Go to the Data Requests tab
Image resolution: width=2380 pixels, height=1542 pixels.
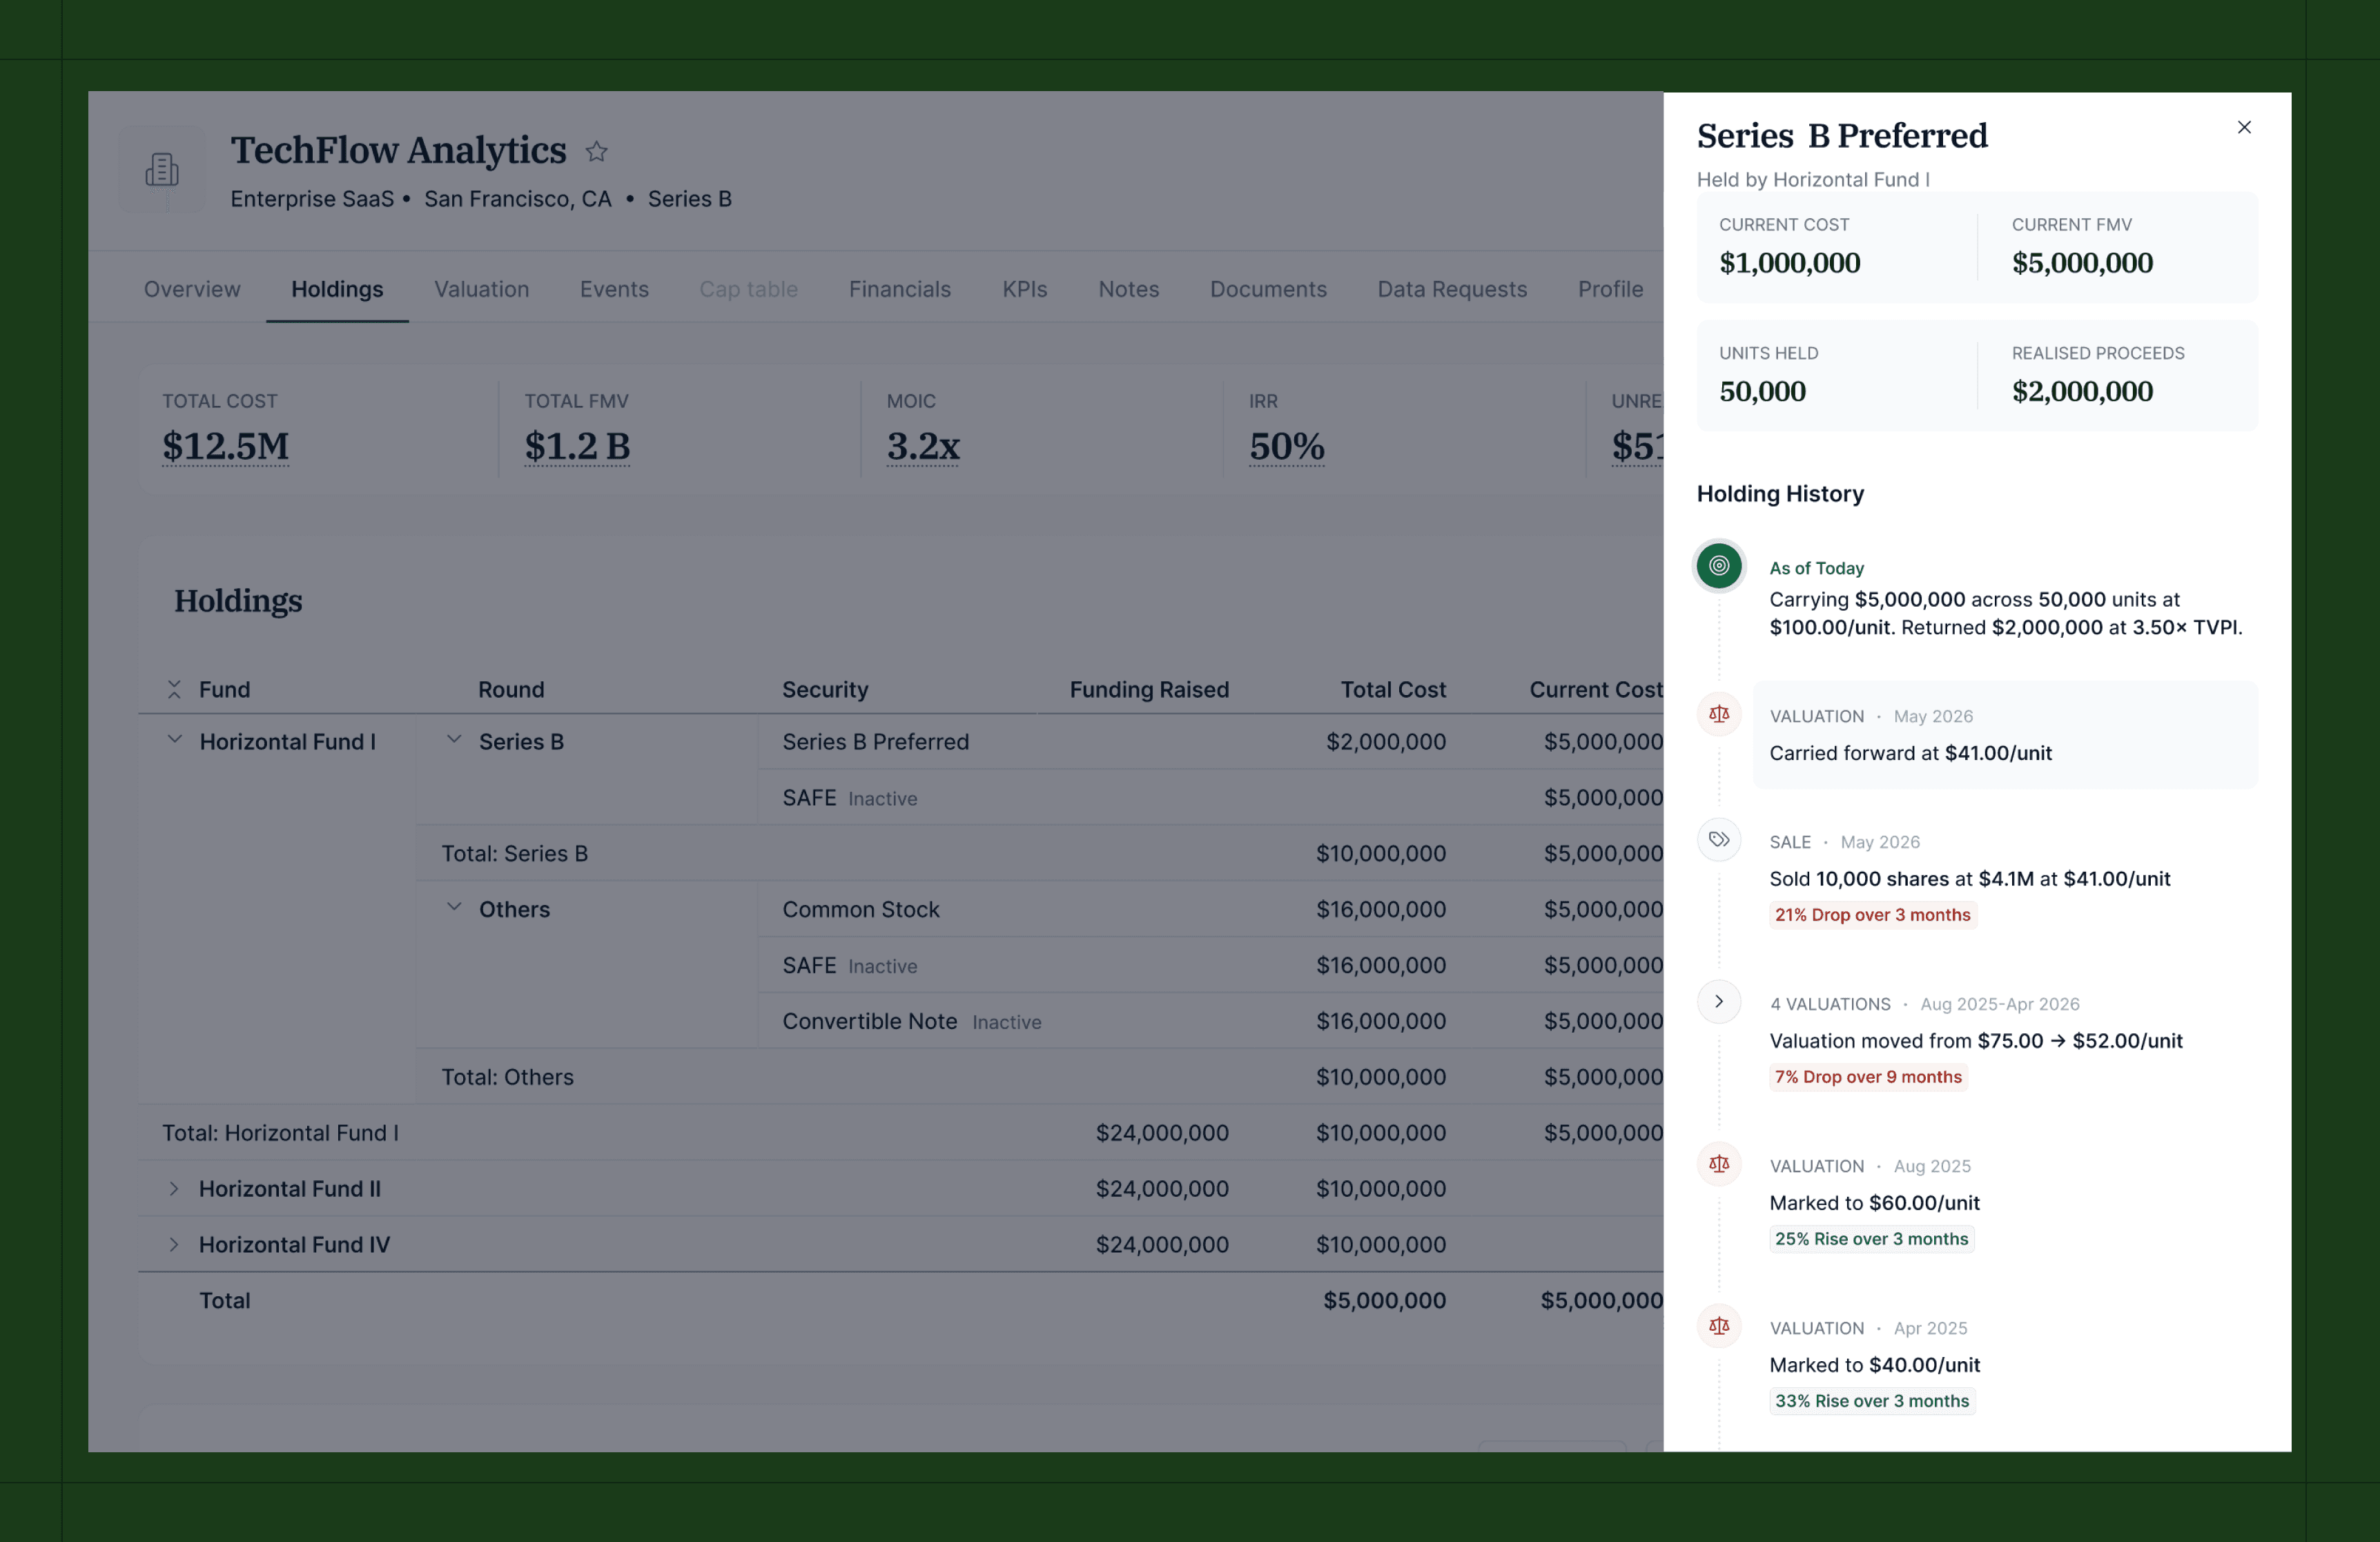pyautogui.click(x=1452, y=289)
